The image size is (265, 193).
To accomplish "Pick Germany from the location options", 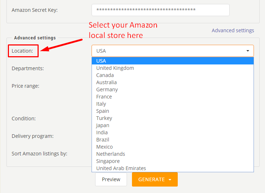I will click(173, 90).
